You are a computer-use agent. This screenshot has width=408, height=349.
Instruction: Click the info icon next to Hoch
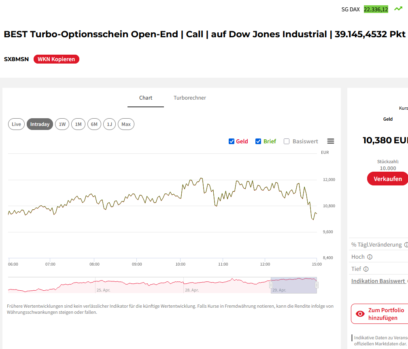point(370,257)
